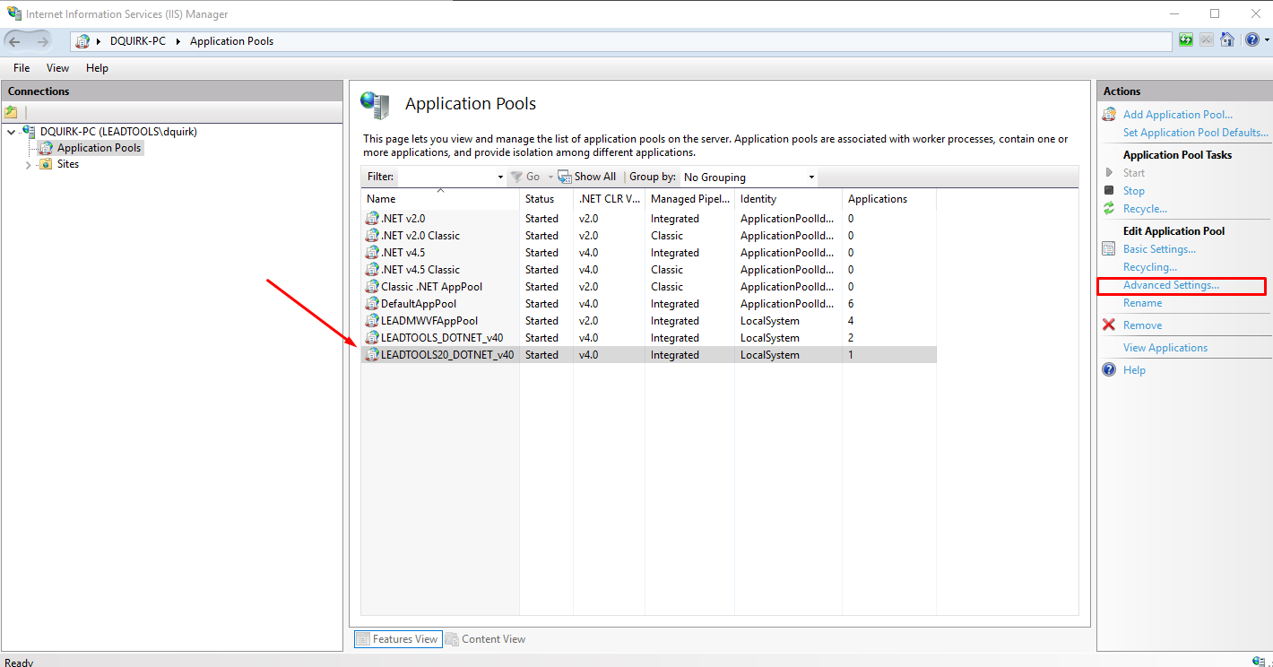Open the Filter dropdown arrow
The height and width of the screenshot is (667, 1273).
[500, 178]
